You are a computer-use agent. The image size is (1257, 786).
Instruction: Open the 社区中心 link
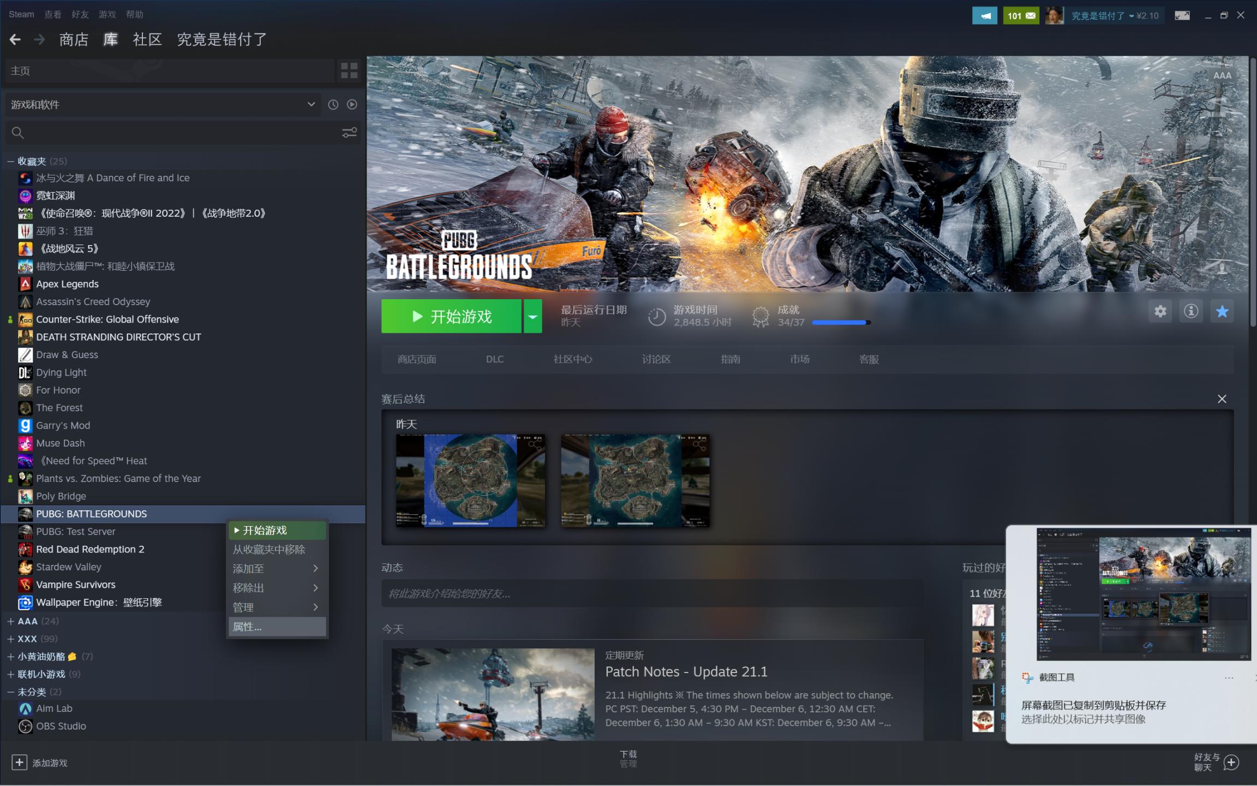coord(573,359)
